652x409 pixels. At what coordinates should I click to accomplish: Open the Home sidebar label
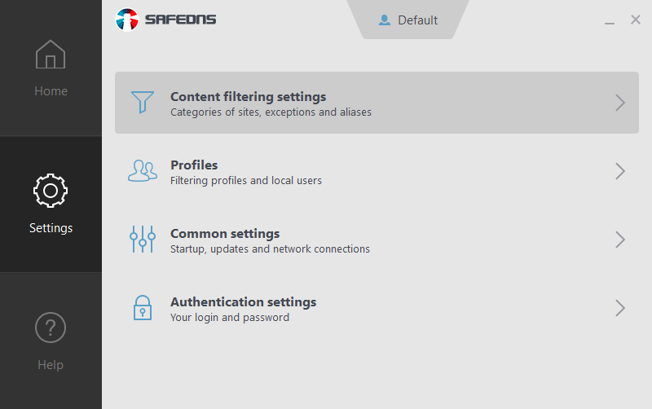pyautogui.click(x=51, y=91)
